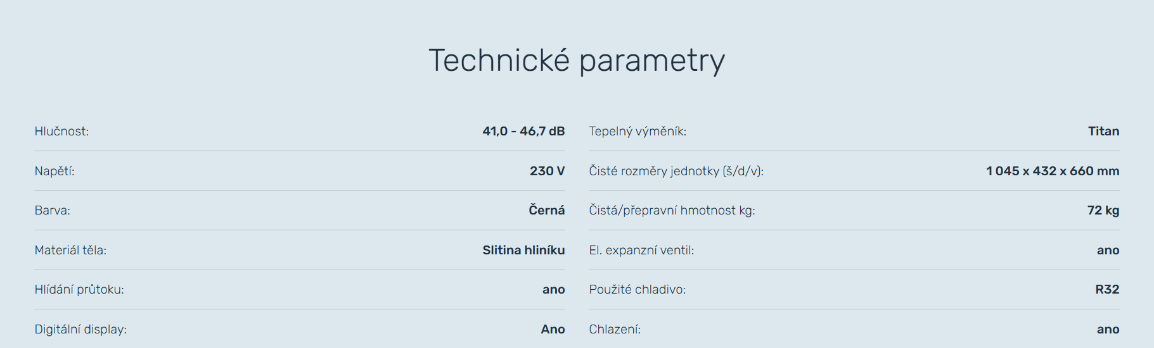Click the "Hlídání průtoku:" label
This screenshot has height=348, width=1154.
point(79,290)
